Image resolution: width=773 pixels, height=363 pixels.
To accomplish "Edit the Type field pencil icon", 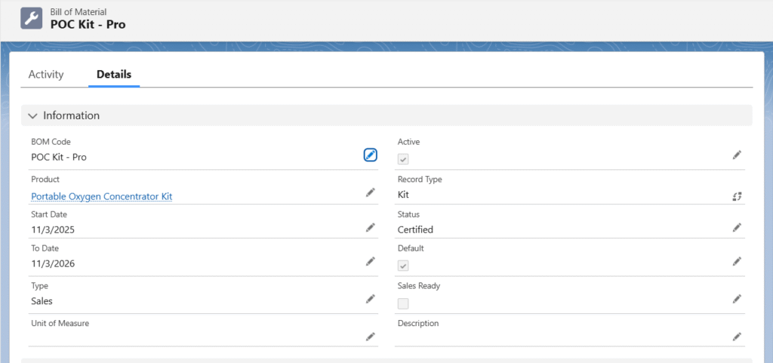I will click(x=370, y=299).
